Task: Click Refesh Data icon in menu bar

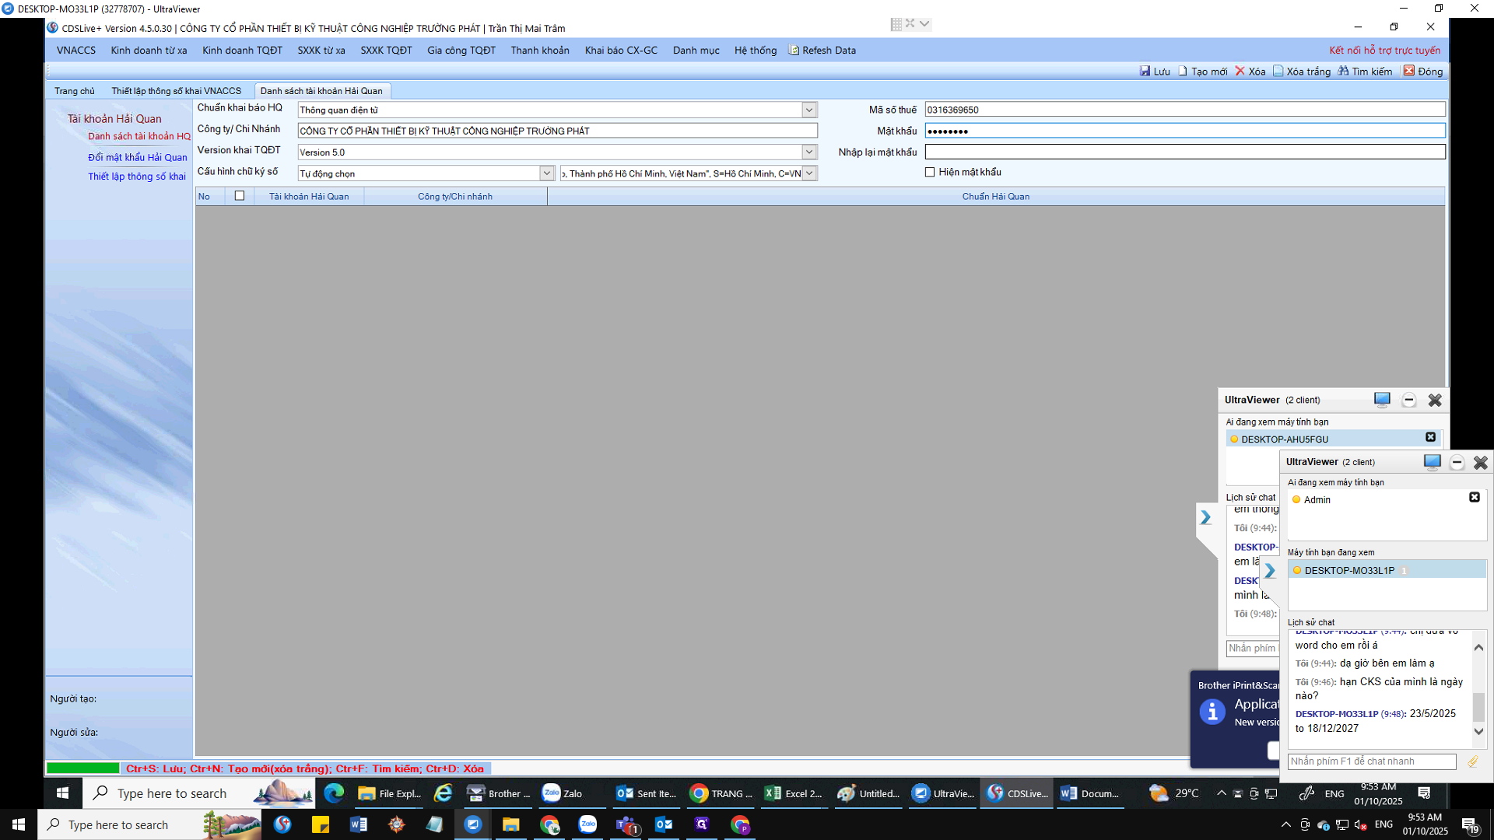Action: point(794,50)
